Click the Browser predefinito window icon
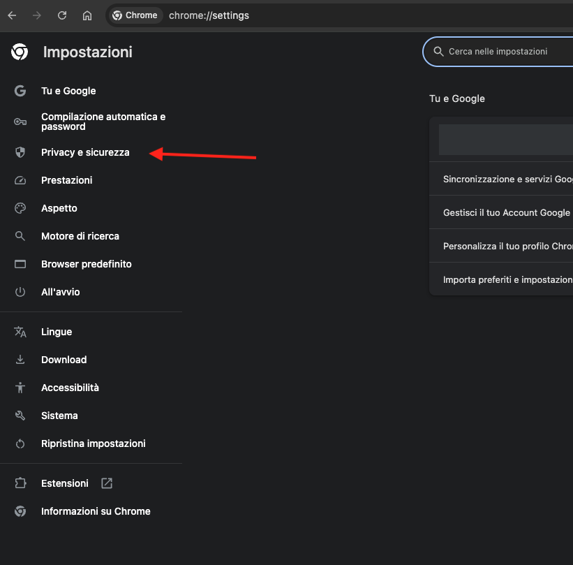 [x=20, y=264]
